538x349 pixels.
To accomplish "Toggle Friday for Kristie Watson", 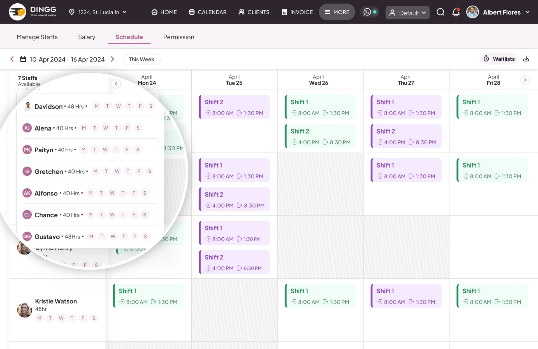I will (83, 318).
